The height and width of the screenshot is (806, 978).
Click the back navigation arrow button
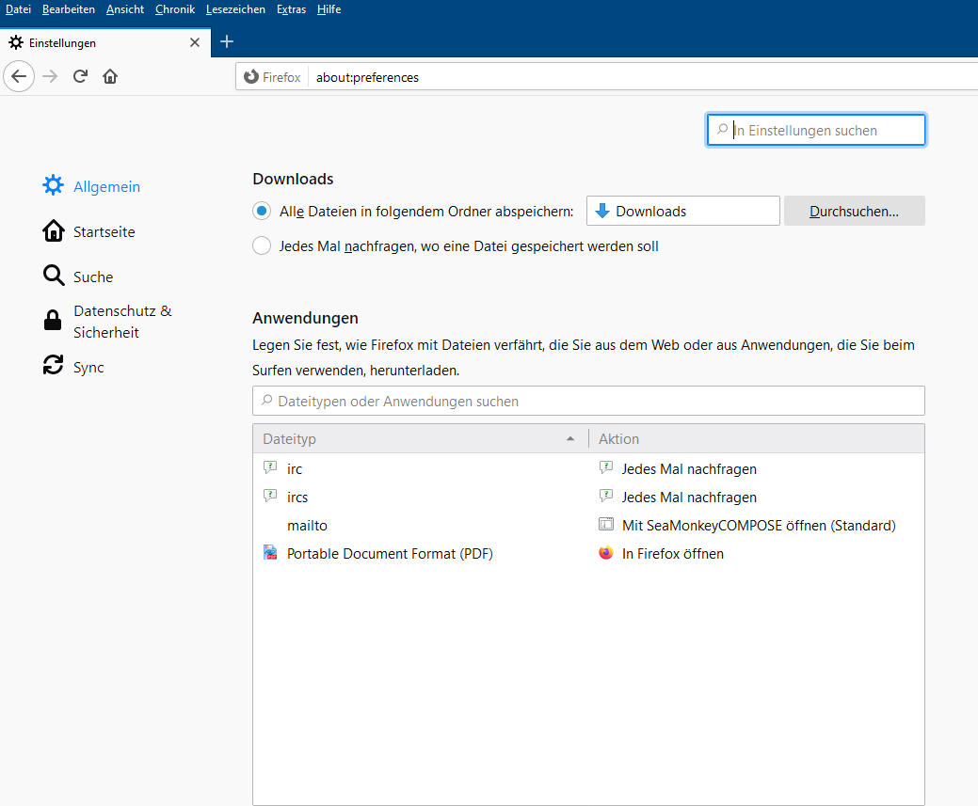point(19,76)
